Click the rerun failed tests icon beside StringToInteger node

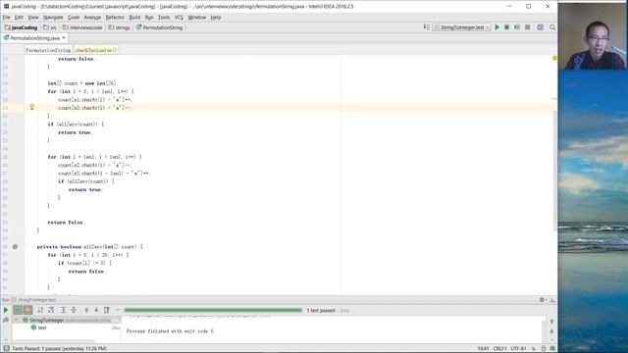(6, 321)
